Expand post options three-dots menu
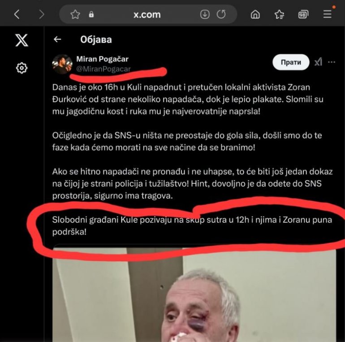The image size is (345, 342). coord(332,62)
